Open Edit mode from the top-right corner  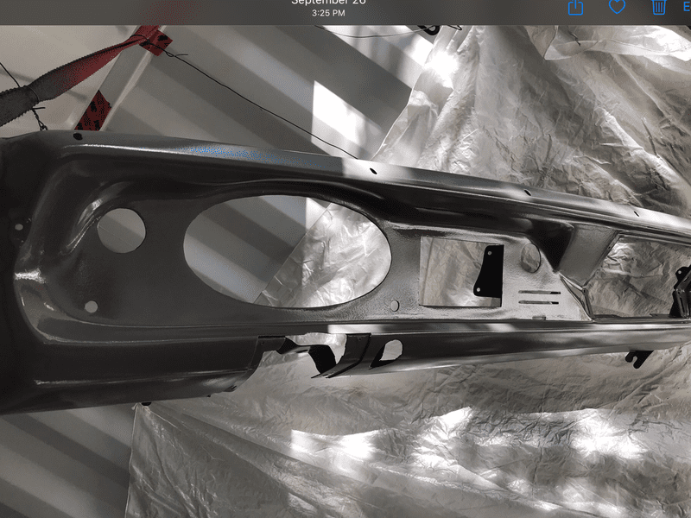click(x=685, y=7)
